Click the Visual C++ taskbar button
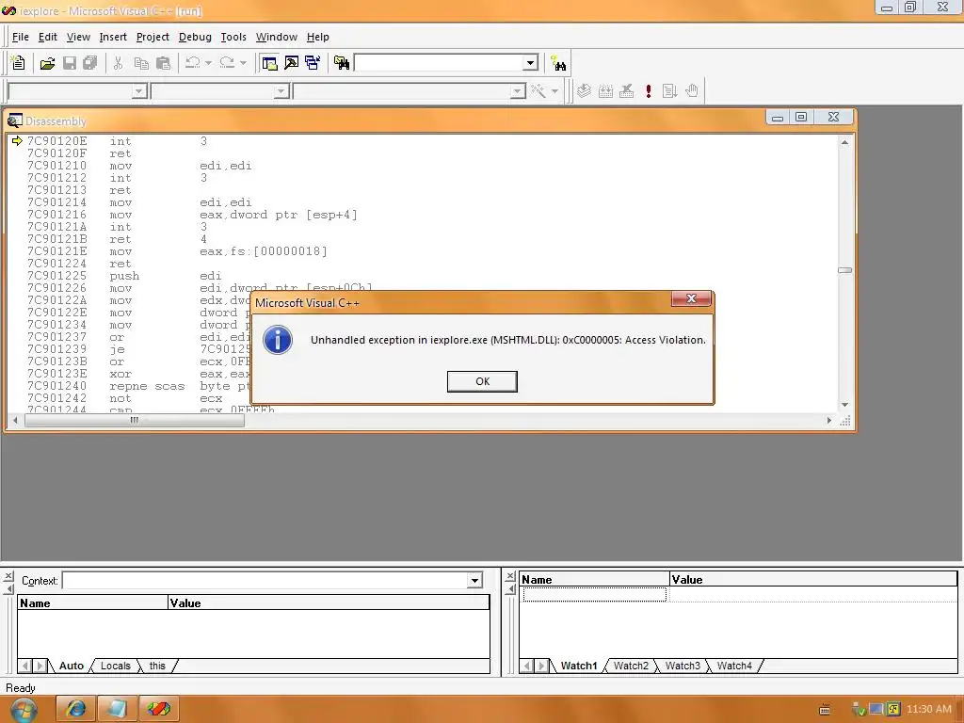964x723 pixels. pos(158,710)
